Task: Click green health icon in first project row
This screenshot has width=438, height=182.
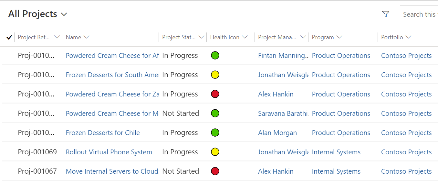Action: [215, 55]
